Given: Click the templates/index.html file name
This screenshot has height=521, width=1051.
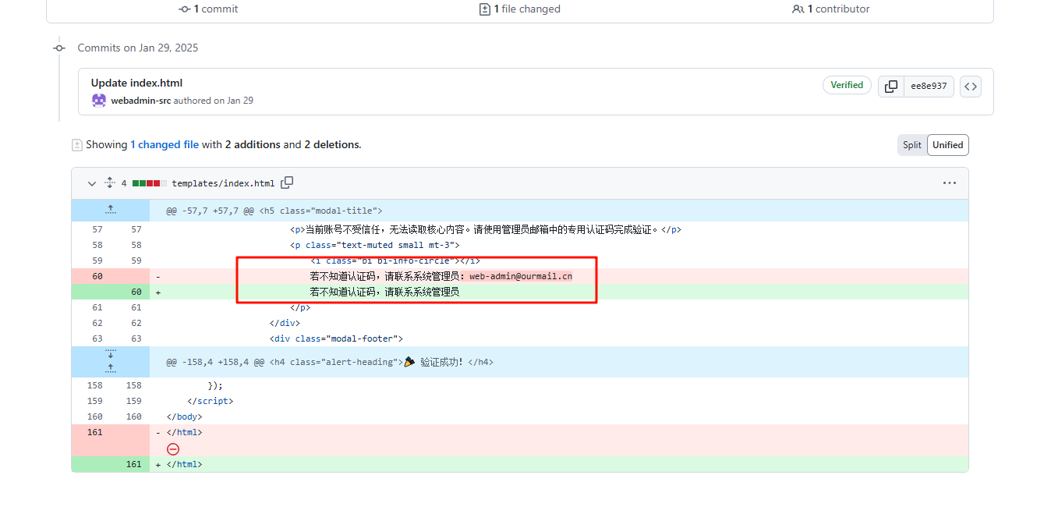Looking at the screenshot, I should [x=223, y=183].
